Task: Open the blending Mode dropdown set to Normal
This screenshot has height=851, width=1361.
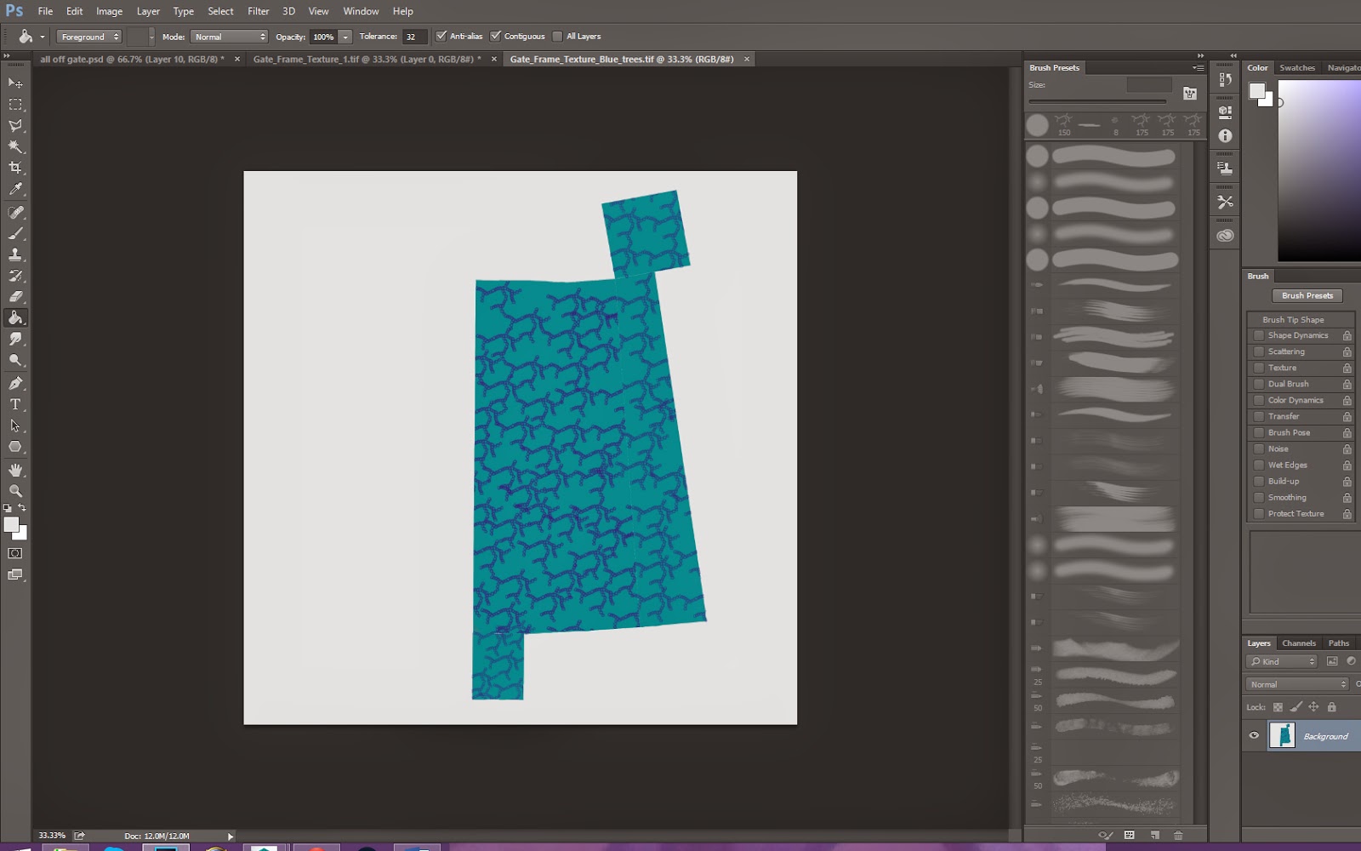Action: 229,37
